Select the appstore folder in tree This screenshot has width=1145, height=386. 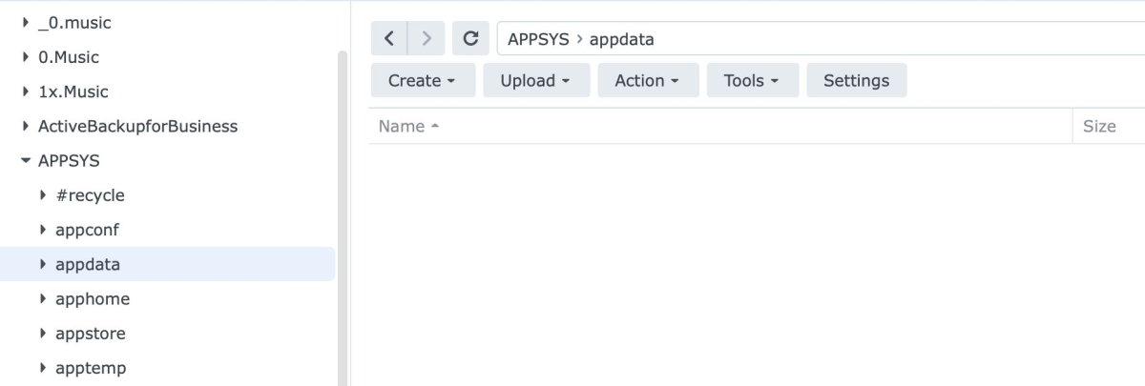pos(91,334)
